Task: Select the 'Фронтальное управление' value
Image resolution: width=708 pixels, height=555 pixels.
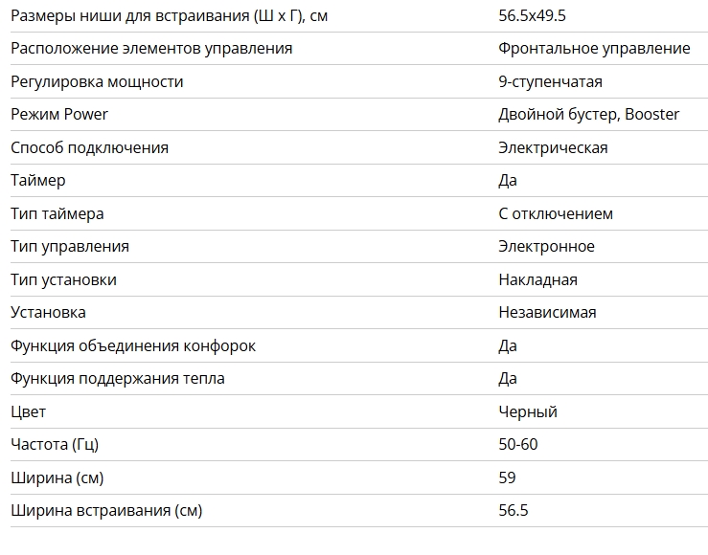Action: 594,48
